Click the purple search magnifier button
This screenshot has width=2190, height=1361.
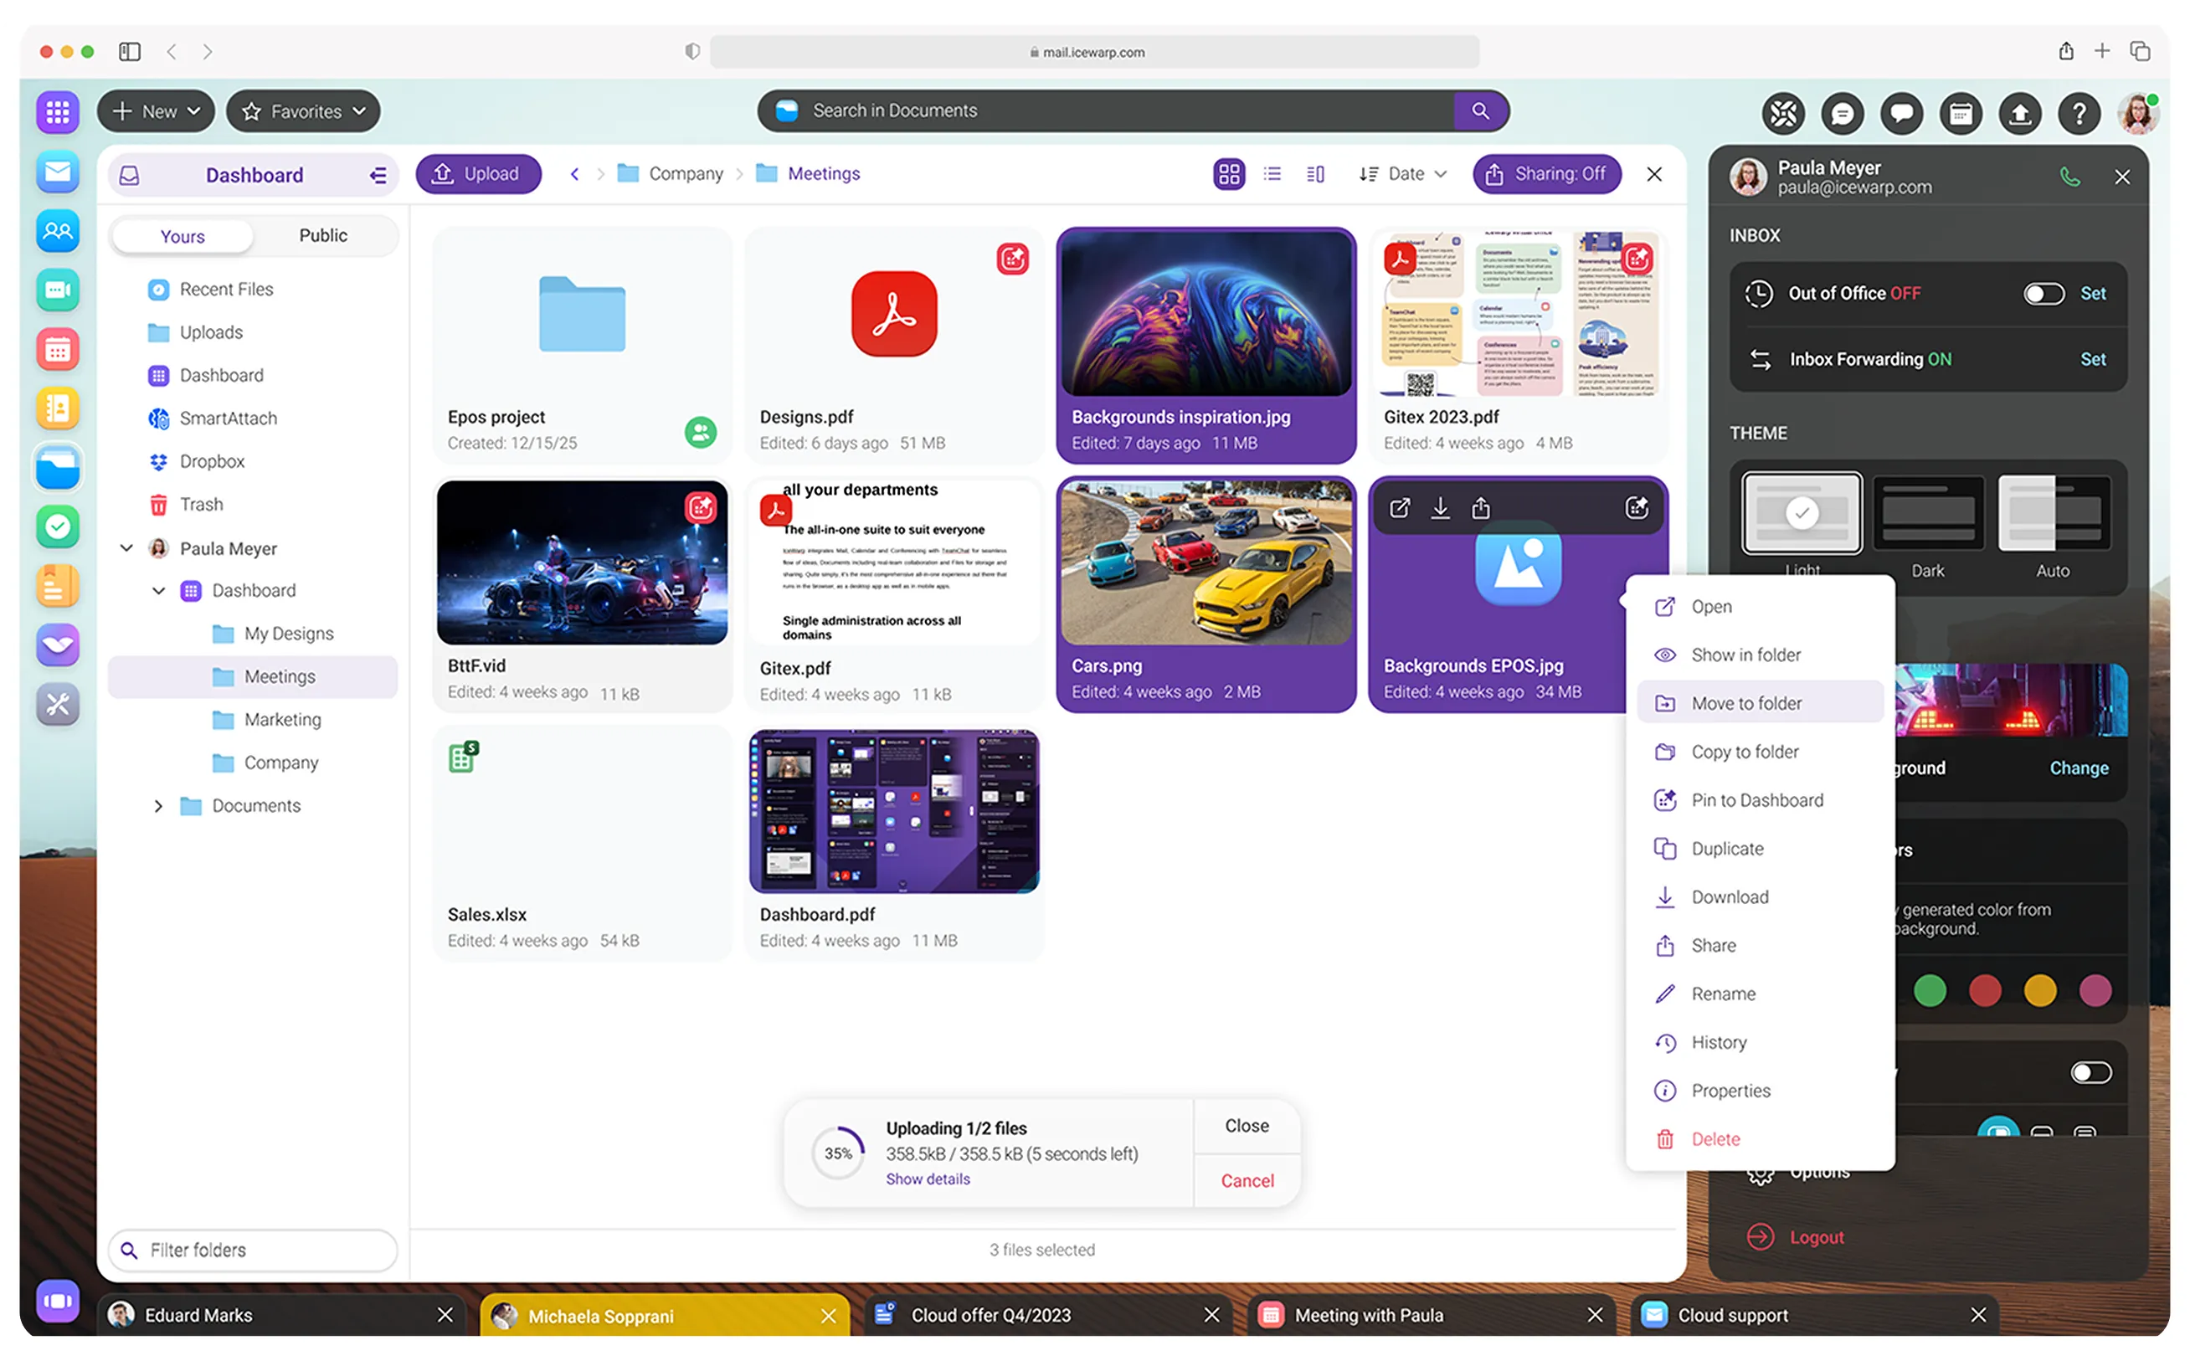click(x=1480, y=110)
